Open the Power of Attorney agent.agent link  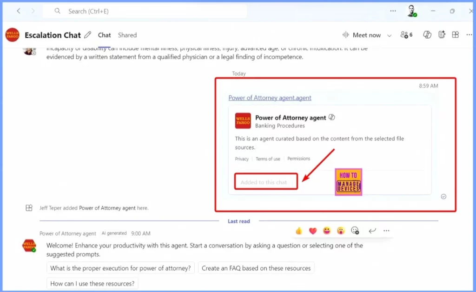coord(270,98)
